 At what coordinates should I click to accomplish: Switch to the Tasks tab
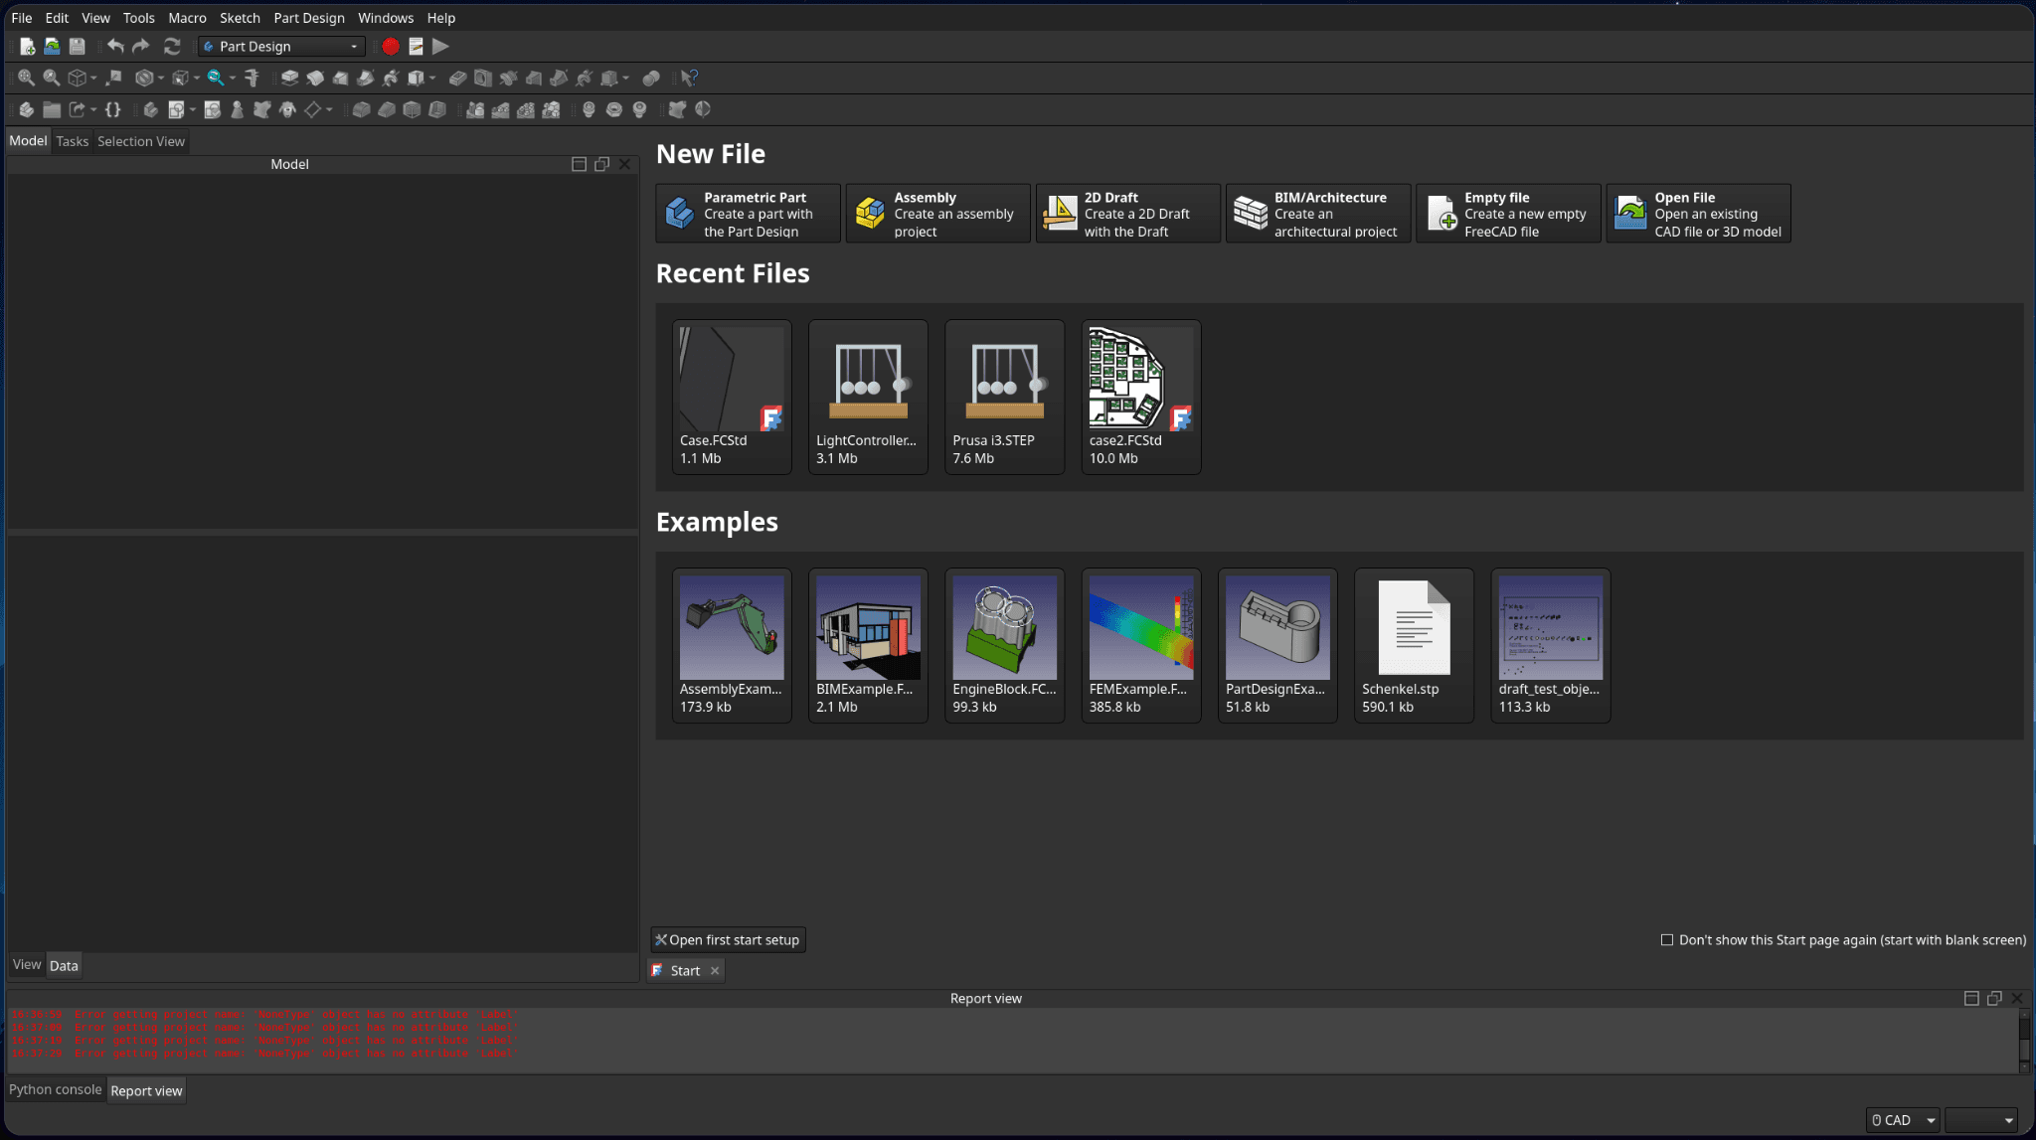(73, 141)
